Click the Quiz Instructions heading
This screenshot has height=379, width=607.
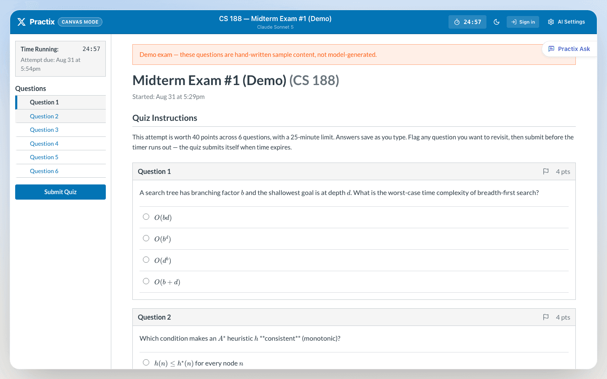[165, 118]
